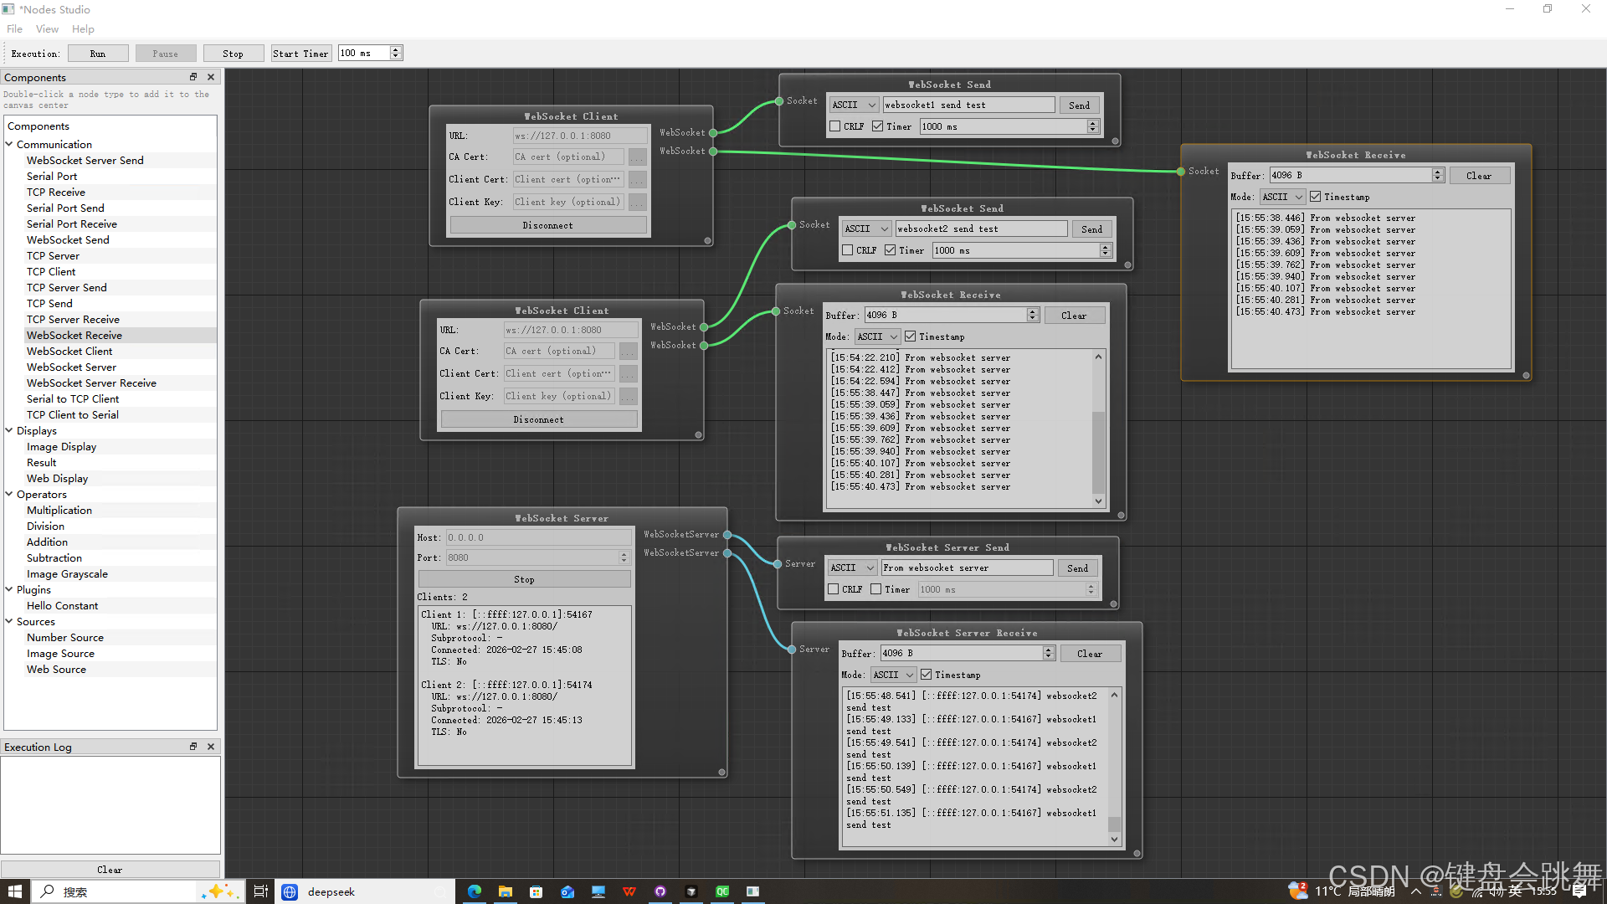Collapse the Displays tree group

pos(9,430)
